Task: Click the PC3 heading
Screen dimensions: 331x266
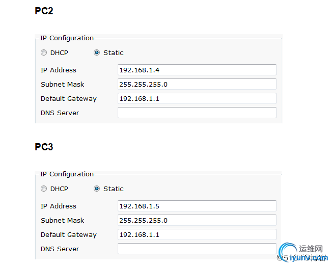Action: point(44,147)
